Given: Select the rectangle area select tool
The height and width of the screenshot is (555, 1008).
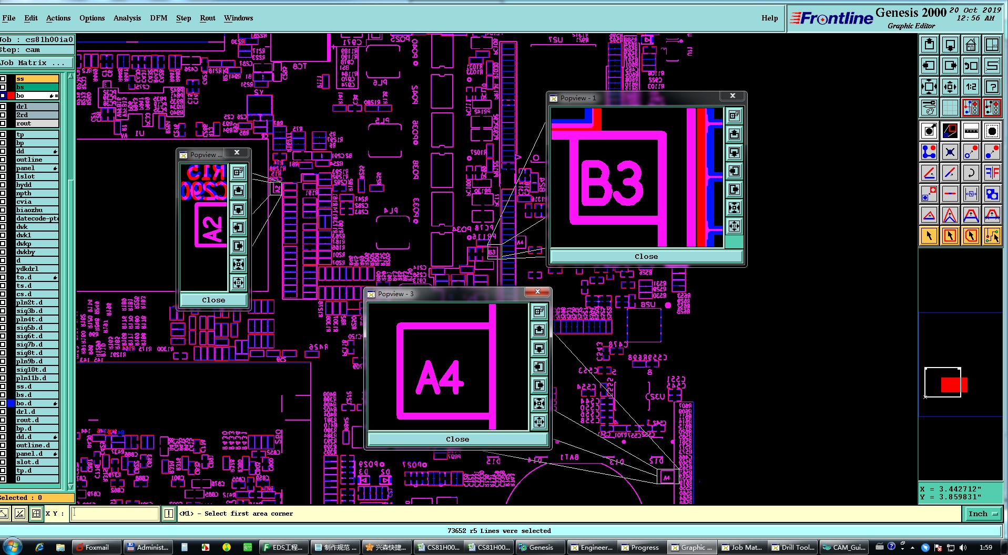Looking at the screenshot, I should [950, 236].
